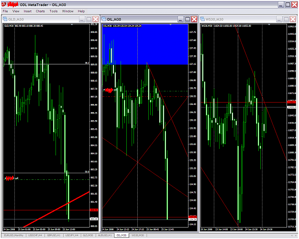The height and width of the screenshot is (239, 299).
Task: Open the Tools menu
Action: (x=54, y=11)
